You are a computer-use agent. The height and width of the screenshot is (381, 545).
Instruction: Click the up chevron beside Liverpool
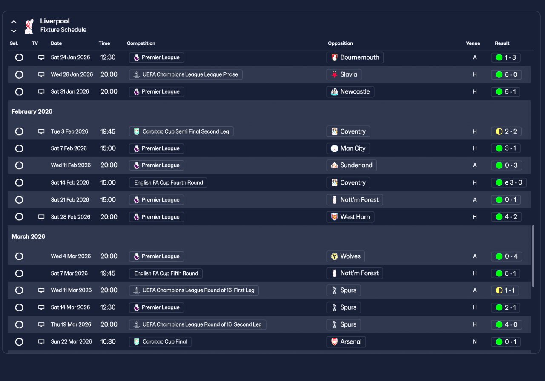[14, 22]
